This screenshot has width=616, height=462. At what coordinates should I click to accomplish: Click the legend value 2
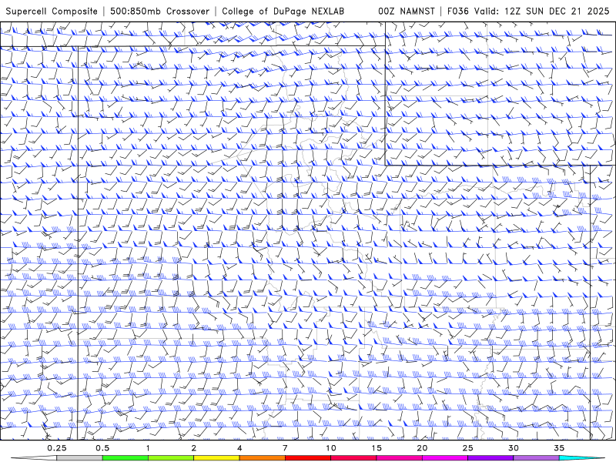(x=194, y=448)
